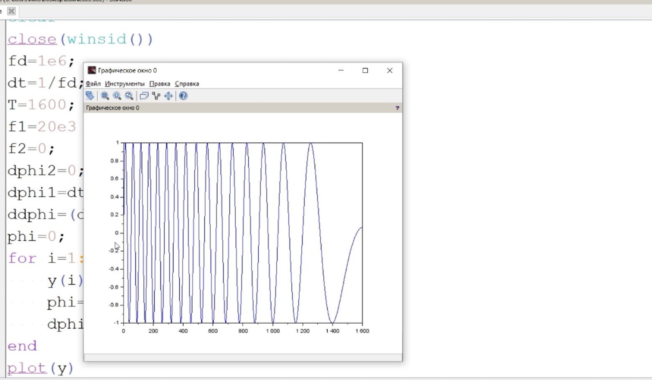The height and width of the screenshot is (380, 652).
Task: Open the Справка menu
Action: coord(187,84)
